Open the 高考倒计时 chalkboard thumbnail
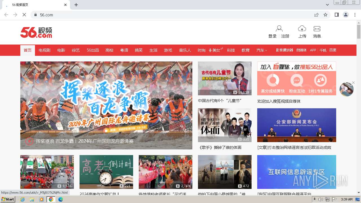The height and width of the screenshot is (203, 361). point(106,172)
